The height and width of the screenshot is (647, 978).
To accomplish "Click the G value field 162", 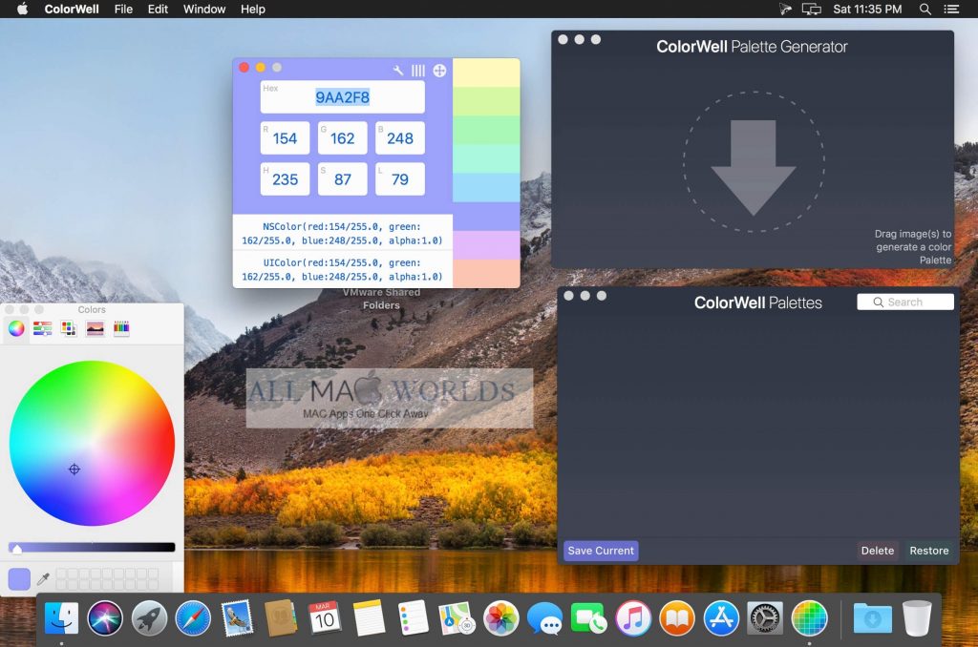I will coord(343,138).
